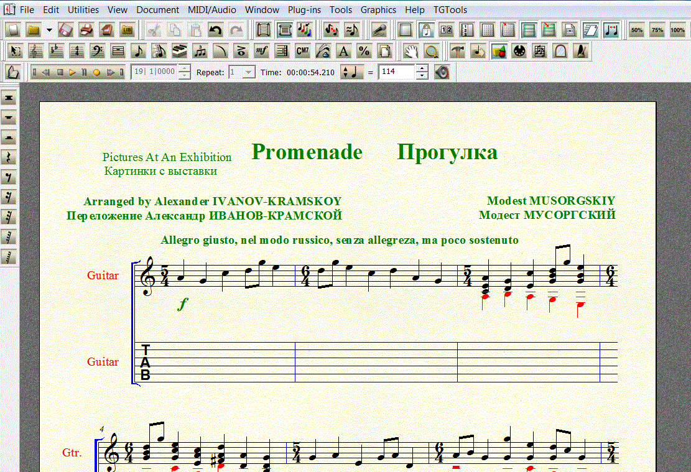Select the Staff tool treble clef icon
Screen dimensions: 691x472
coord(35,51)
